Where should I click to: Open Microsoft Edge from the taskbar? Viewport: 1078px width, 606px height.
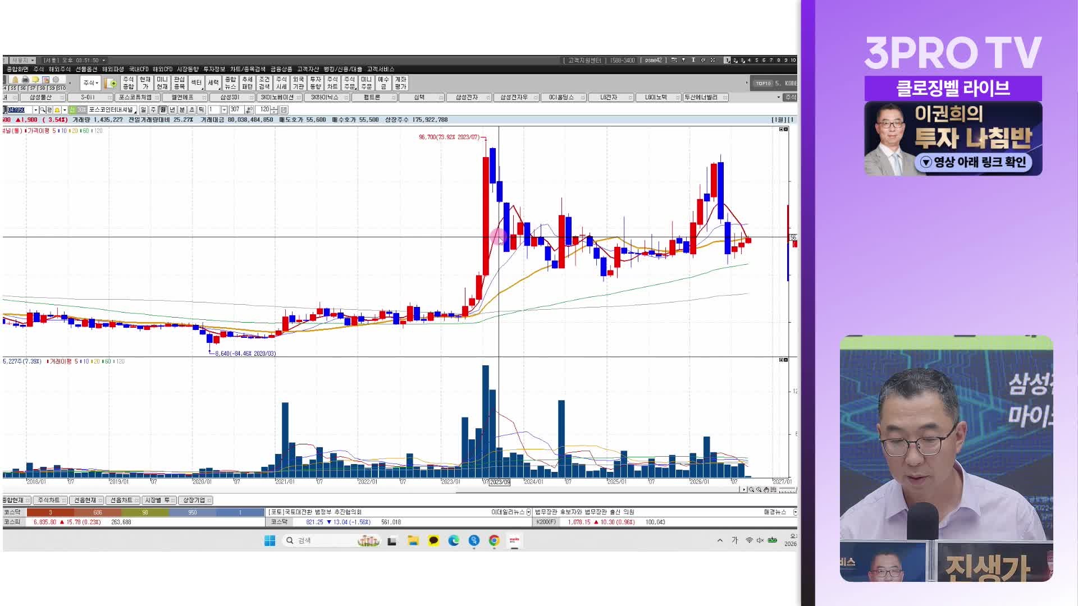pos(454,540)
